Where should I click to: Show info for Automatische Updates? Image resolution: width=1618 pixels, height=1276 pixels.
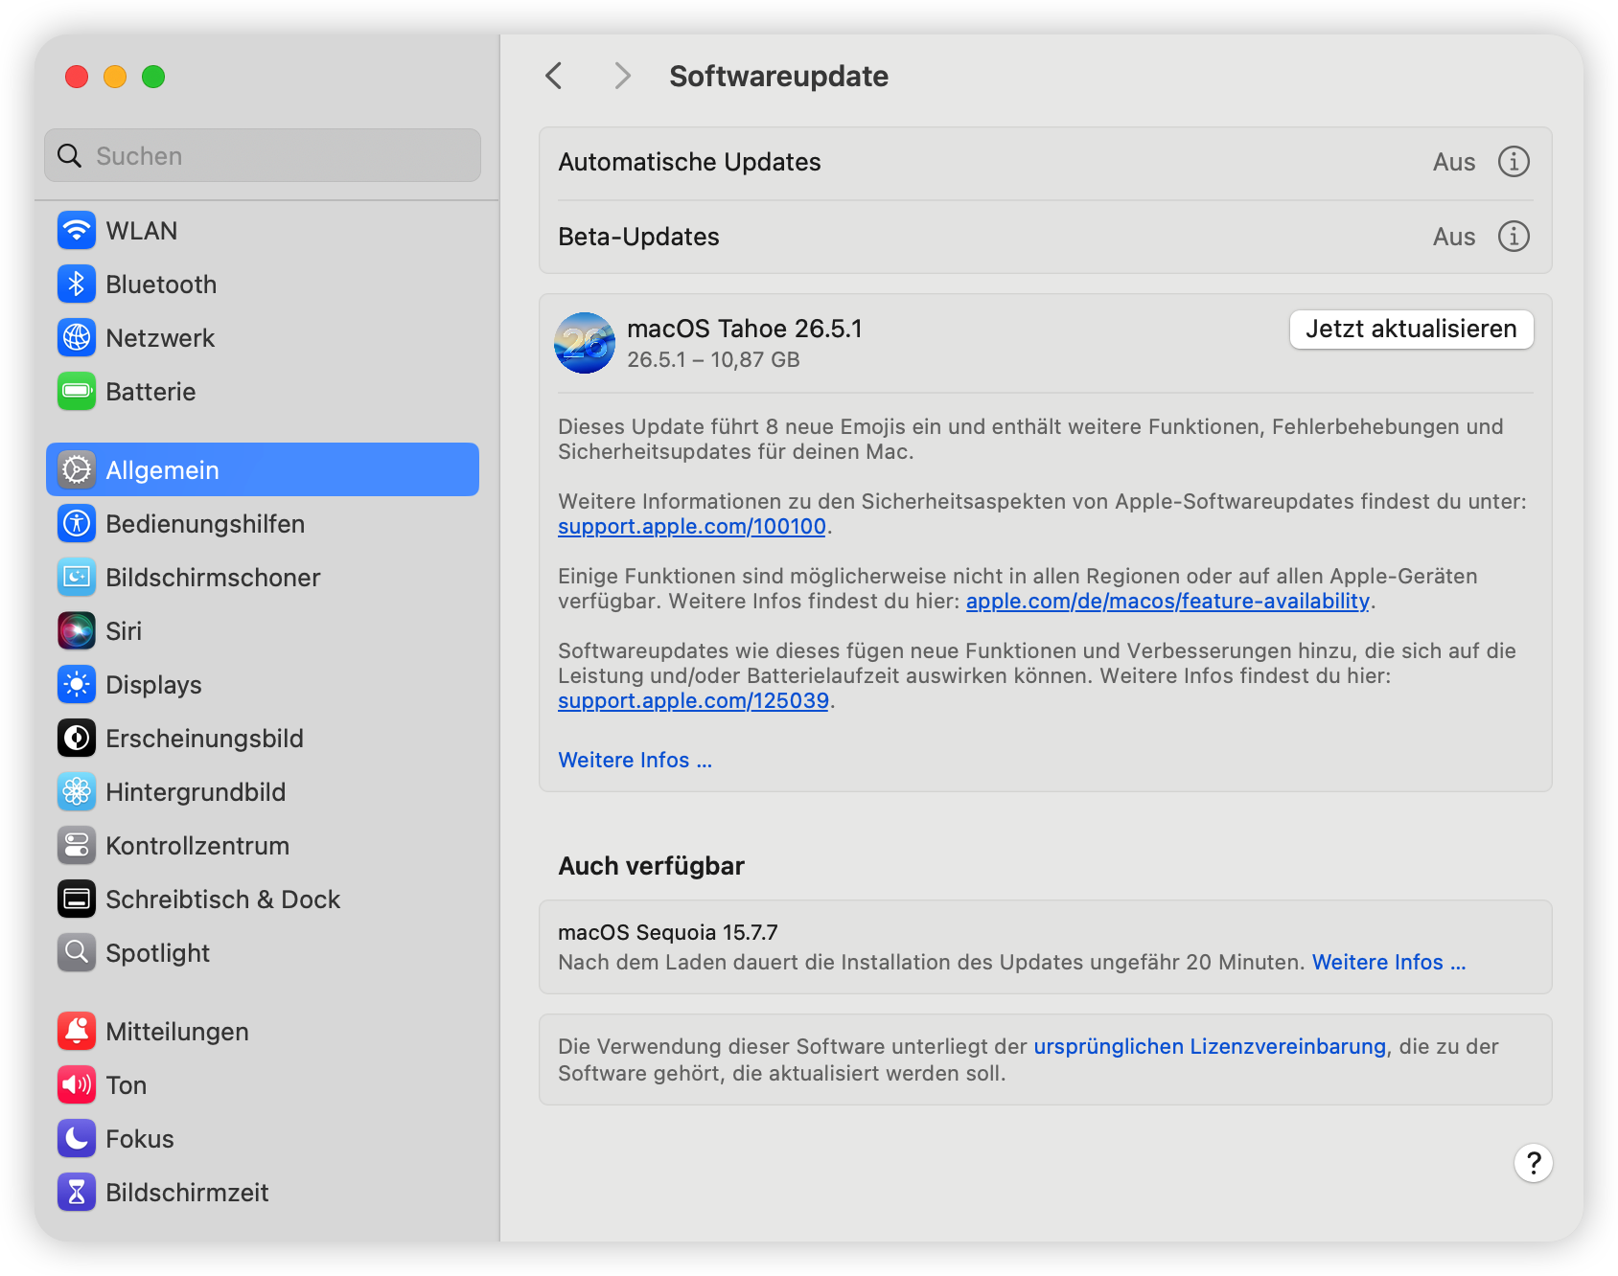(1514, 162)
